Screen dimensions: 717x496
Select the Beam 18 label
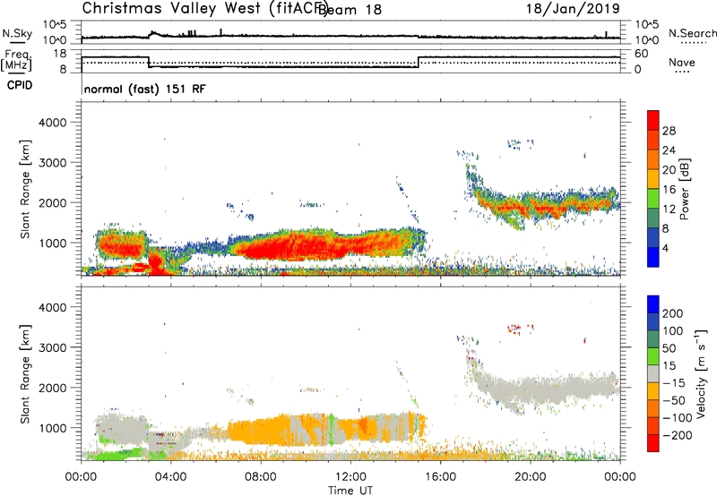[350, 10]
